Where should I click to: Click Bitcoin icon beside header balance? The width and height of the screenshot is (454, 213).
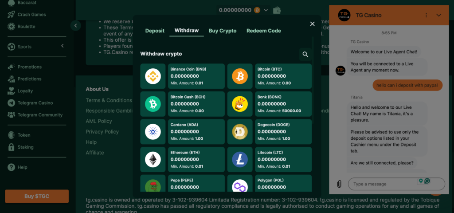(257, 10)
